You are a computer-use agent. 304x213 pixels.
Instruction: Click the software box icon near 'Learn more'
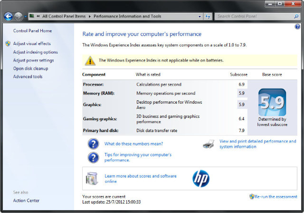point(92,178)
